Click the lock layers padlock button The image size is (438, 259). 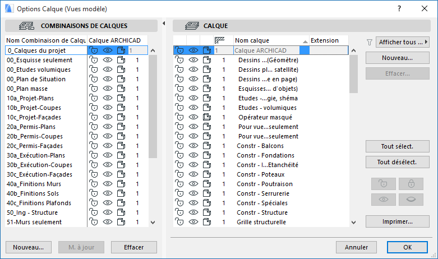click(x=411, y=183)
